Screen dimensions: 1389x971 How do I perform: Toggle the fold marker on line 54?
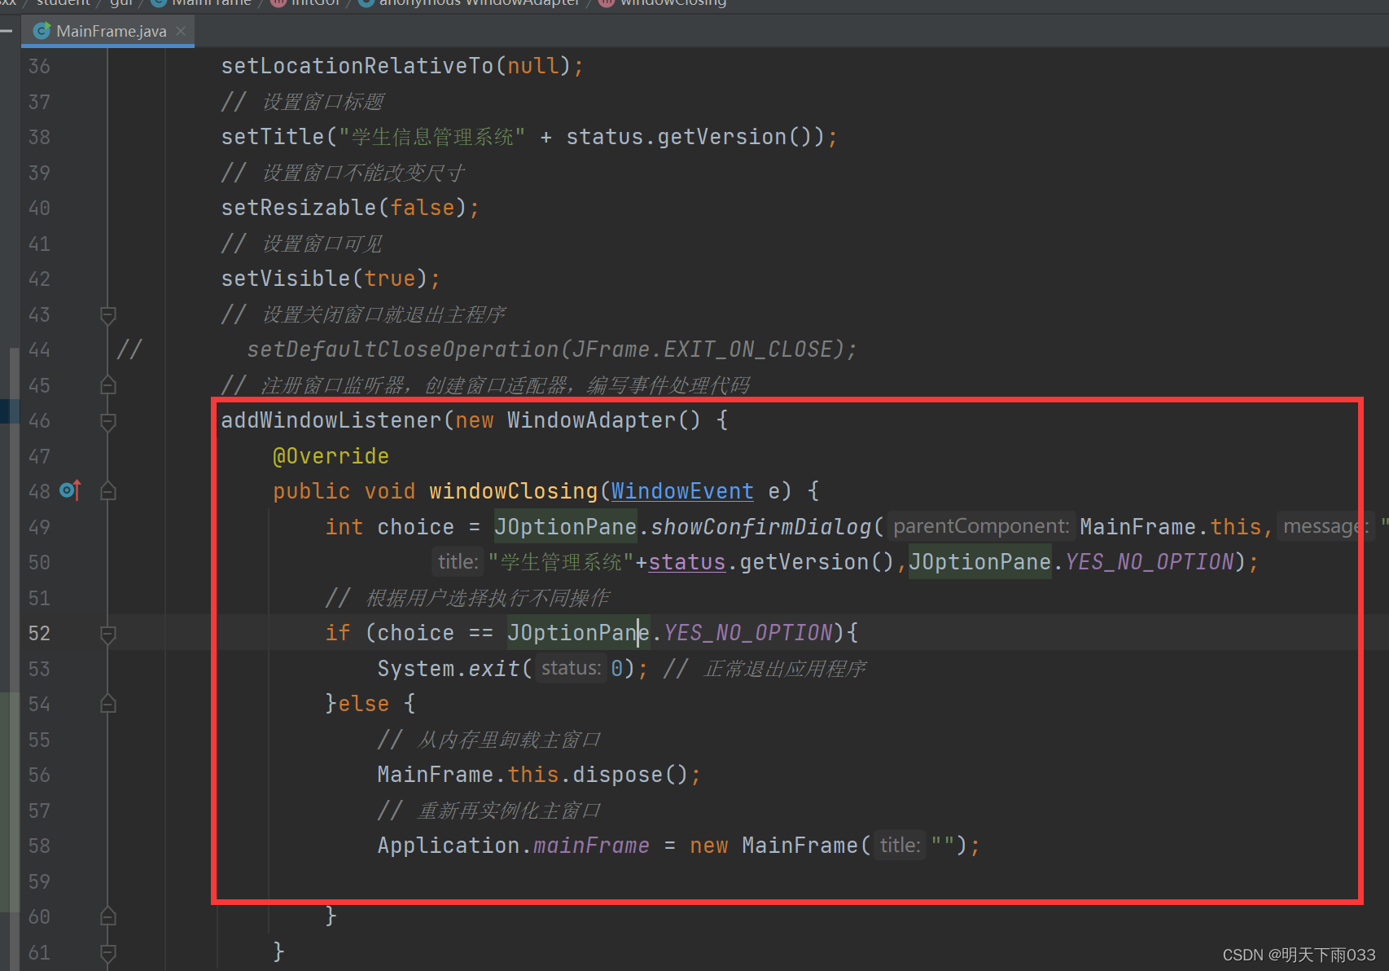tap(107, 704)
